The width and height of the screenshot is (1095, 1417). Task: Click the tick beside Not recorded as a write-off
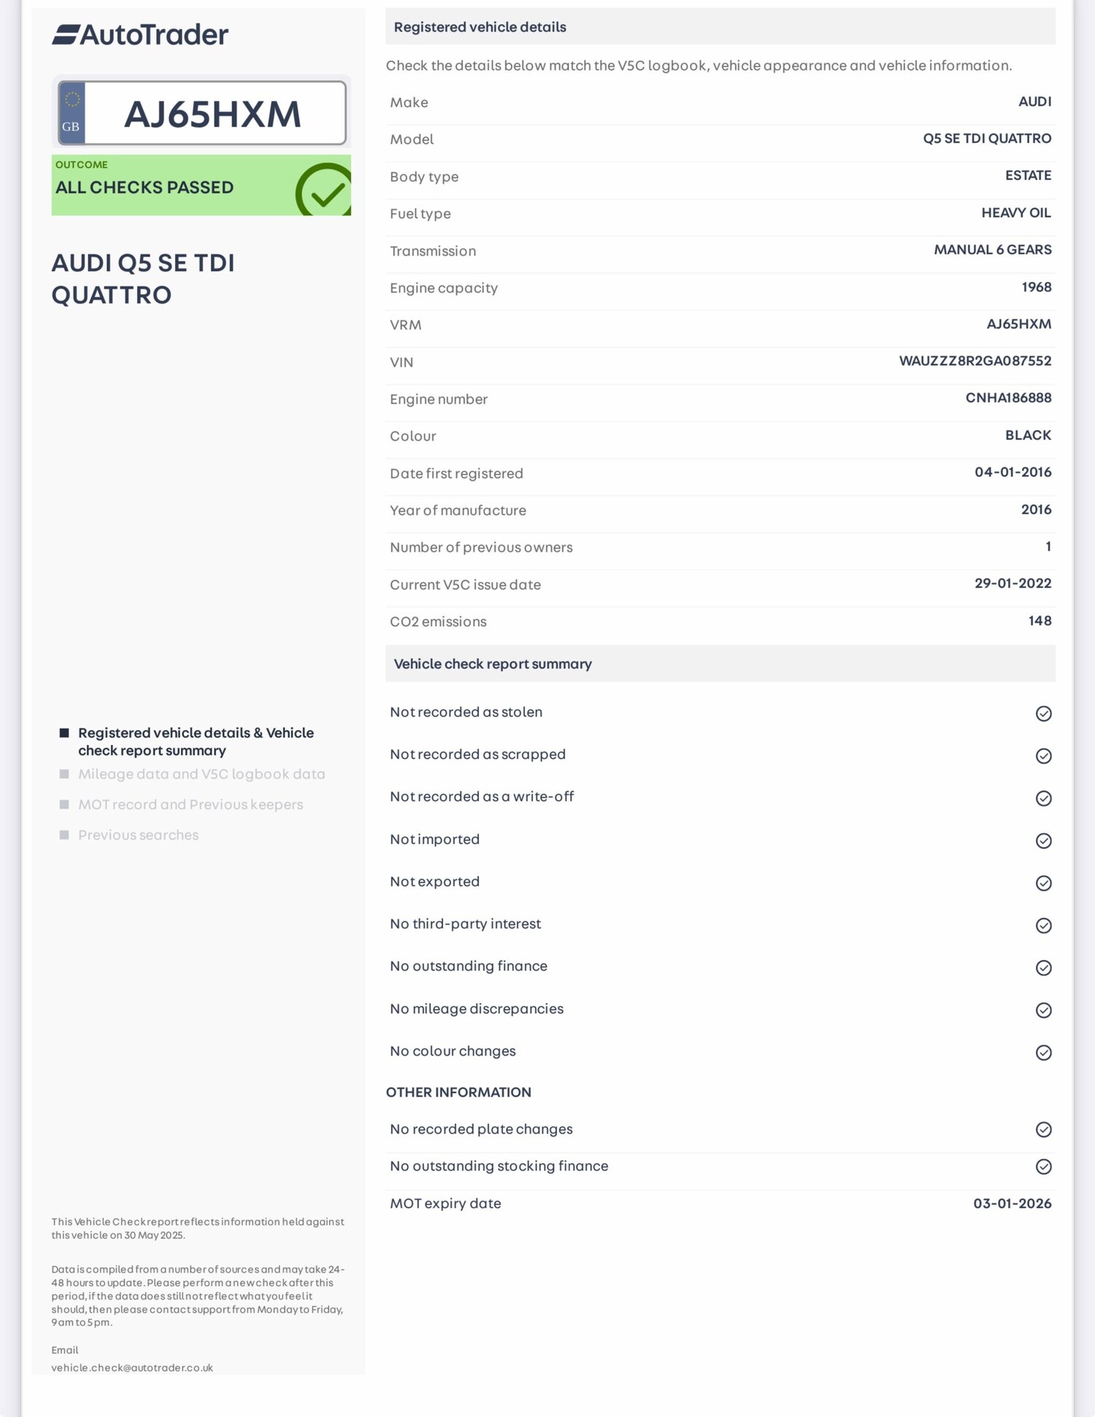(x=1043, y=798)
